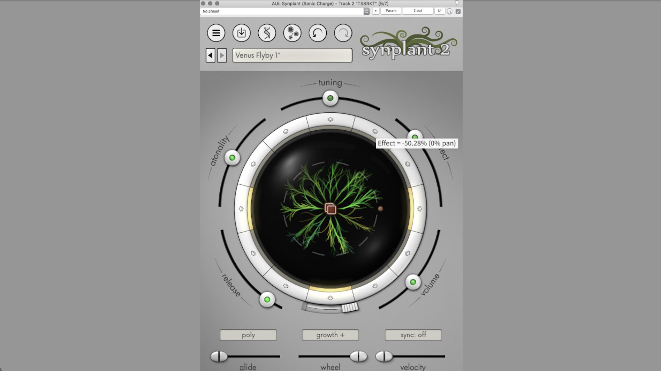Go to previous patch arrow
This screenshot has height=371, width=661.
pos(210,55)
